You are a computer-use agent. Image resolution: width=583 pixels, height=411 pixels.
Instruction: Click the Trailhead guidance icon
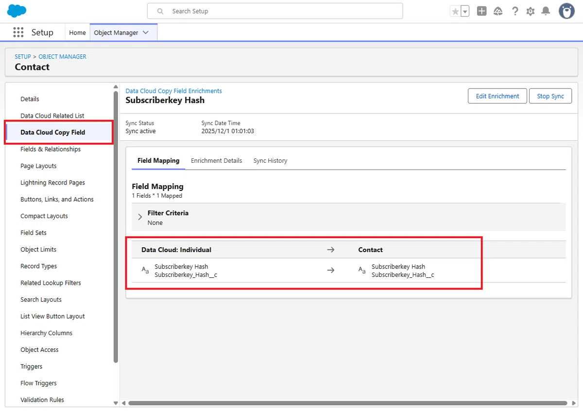tap(498, 11)
